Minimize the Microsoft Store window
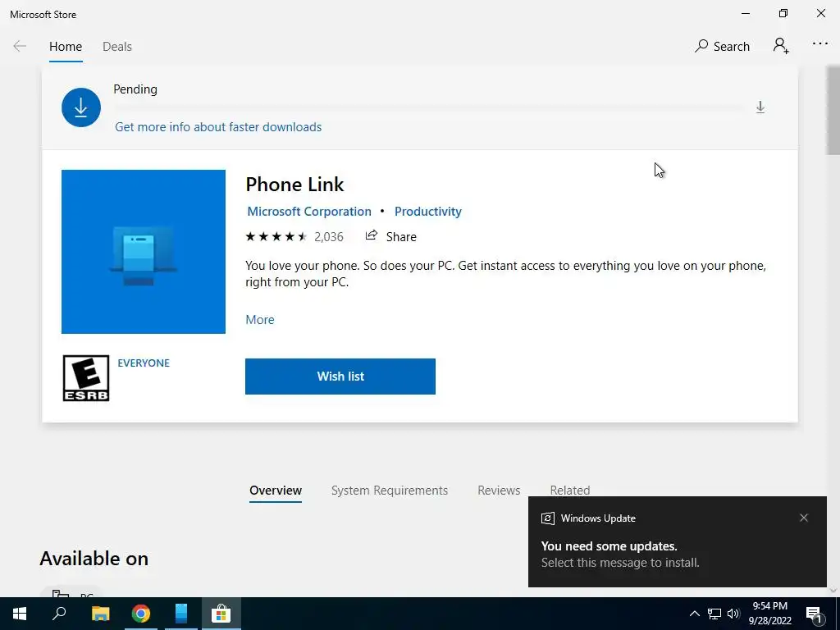 [745, 13]
